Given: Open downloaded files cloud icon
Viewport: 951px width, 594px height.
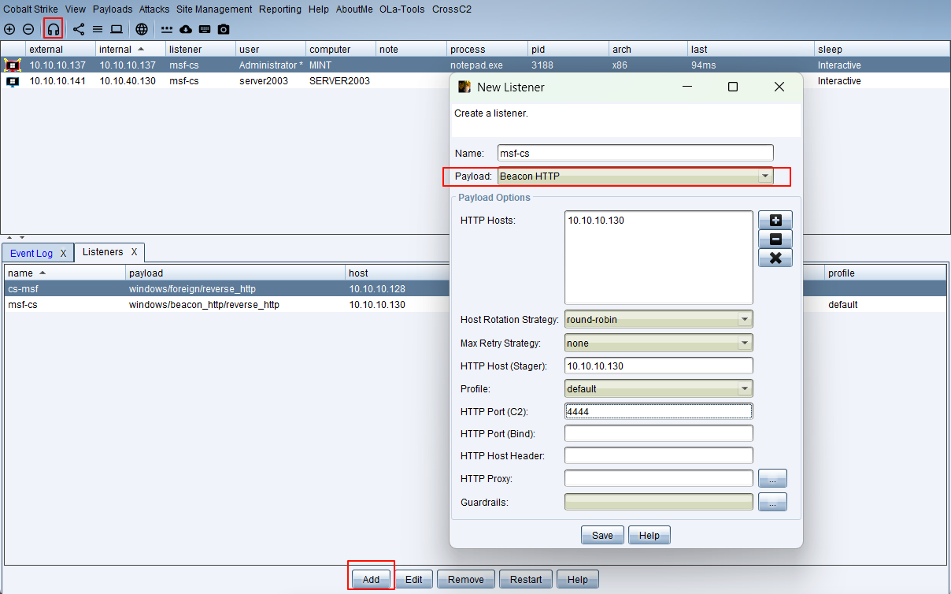Looking at the screenshot, I should click(x=186, y=29).
